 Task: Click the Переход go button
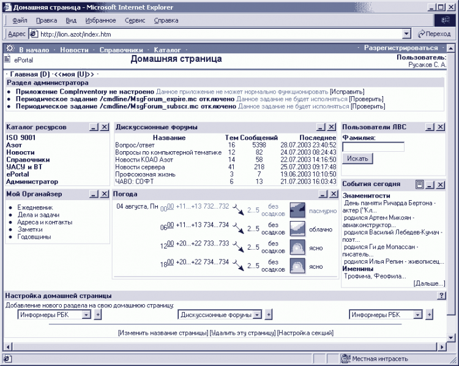(434, 34)
